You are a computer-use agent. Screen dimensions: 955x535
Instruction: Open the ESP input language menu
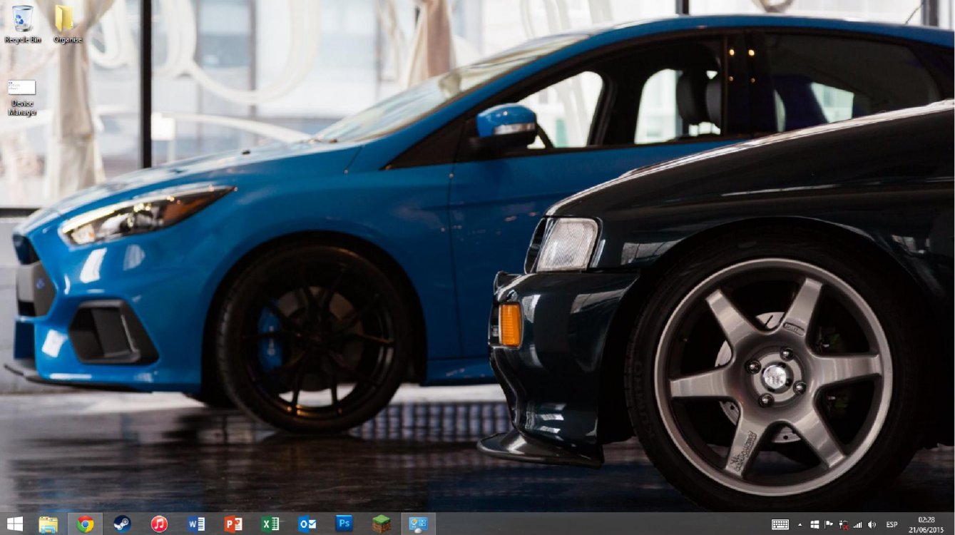(892, 524)
